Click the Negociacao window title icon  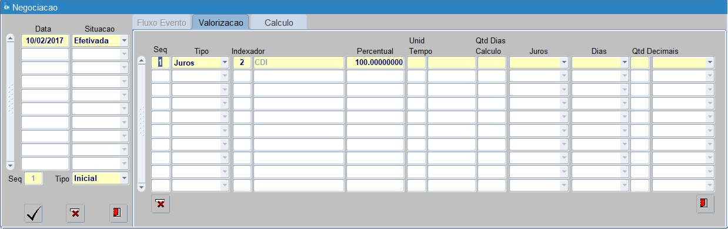click(x=6, y=7)
